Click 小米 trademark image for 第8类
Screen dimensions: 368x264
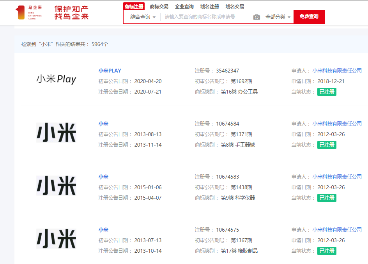coord(56,133)
